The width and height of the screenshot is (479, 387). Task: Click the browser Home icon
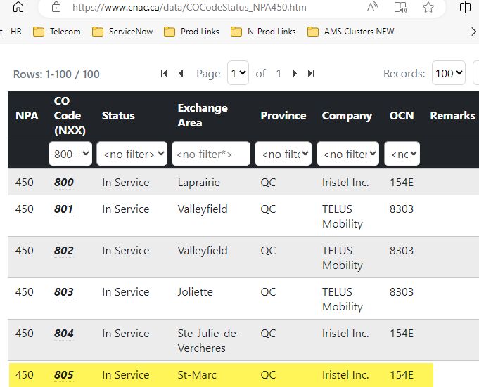tap(18, 7)
